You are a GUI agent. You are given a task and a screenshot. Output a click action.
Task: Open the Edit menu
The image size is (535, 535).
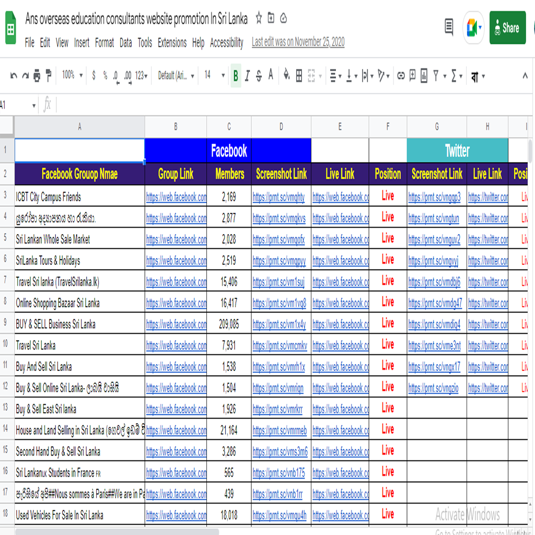(x=45, y=43)
